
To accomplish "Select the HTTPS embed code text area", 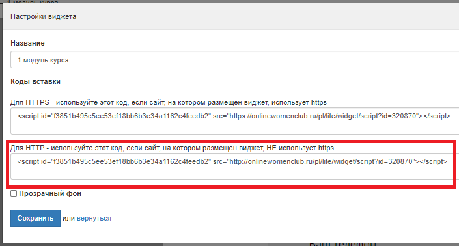I will click(234, 121).
